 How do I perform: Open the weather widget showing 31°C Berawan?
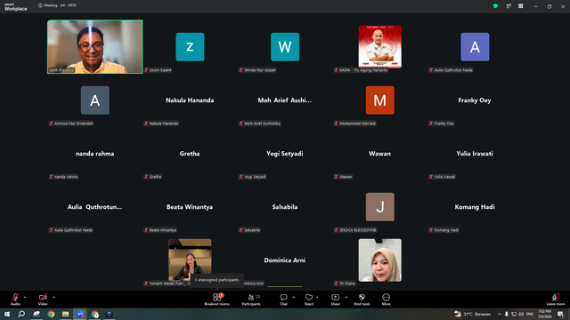pos(473,314)
